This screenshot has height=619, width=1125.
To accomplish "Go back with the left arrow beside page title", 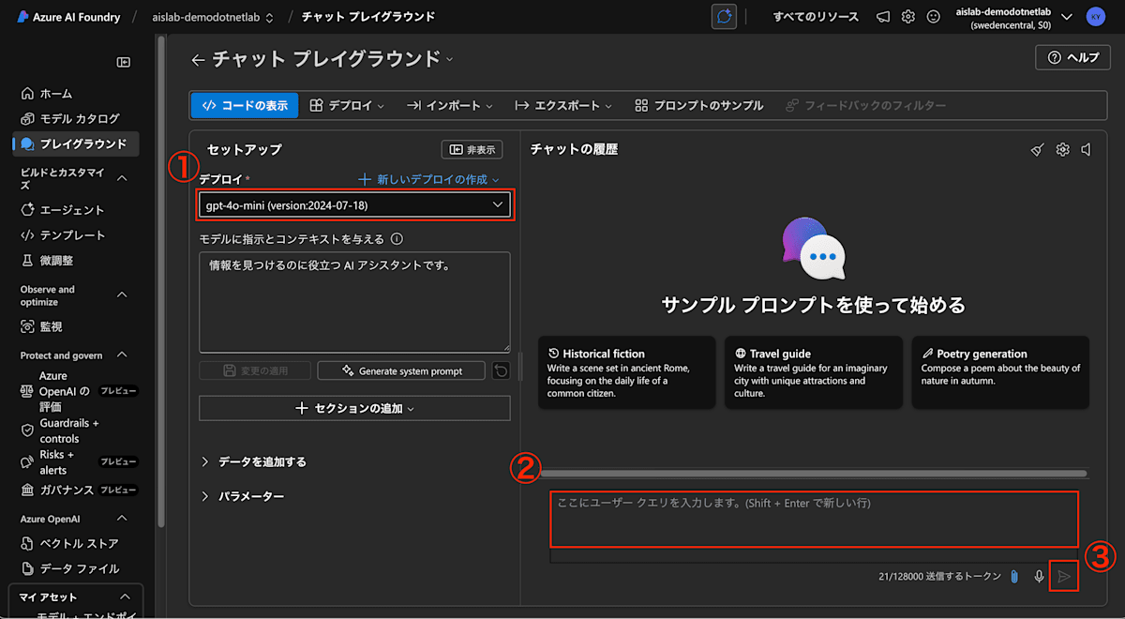I will click(197, 59).
